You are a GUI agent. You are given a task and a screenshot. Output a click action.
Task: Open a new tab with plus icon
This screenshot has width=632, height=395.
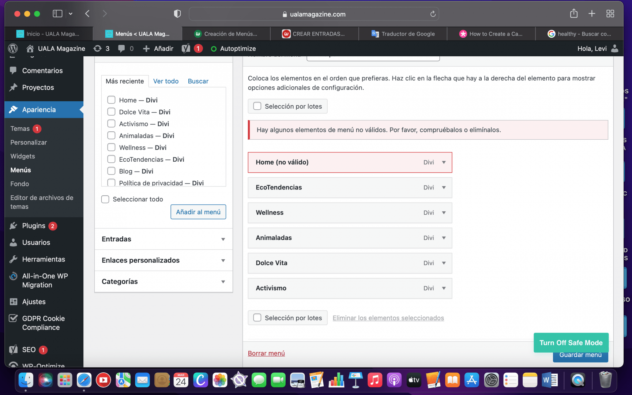(x=592, y=14)
